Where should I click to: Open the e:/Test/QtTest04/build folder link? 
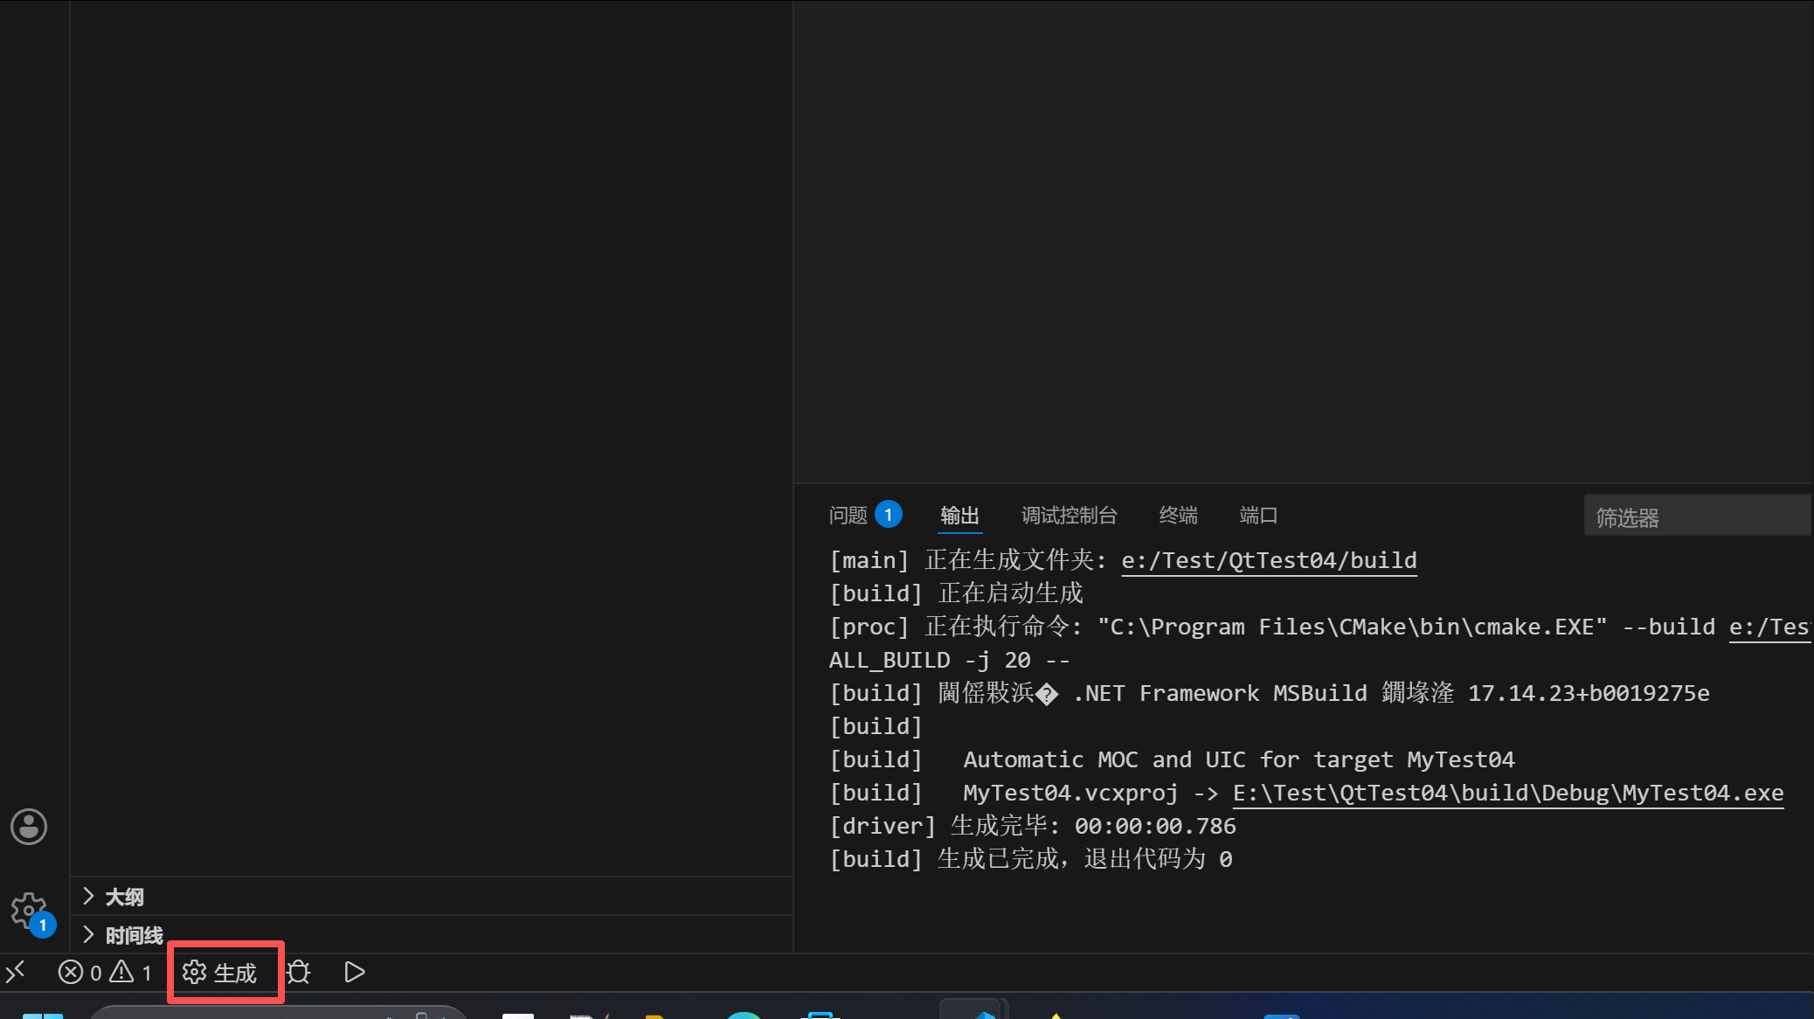(1269, 560)
